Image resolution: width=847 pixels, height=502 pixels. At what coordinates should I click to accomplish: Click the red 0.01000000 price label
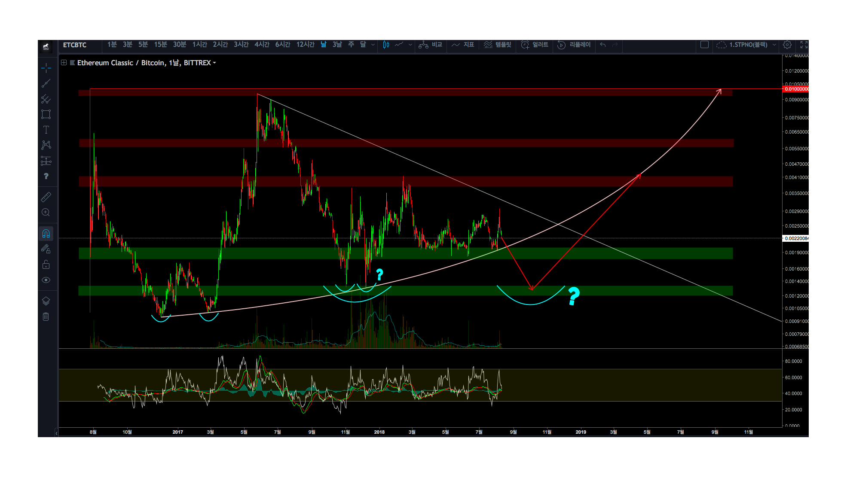click(796, 89)
